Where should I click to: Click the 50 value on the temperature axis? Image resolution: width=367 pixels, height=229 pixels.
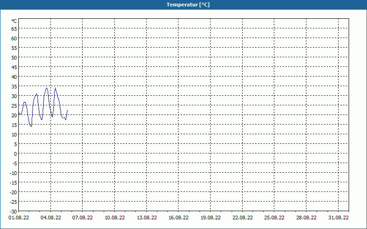click(x=14, y=58)
